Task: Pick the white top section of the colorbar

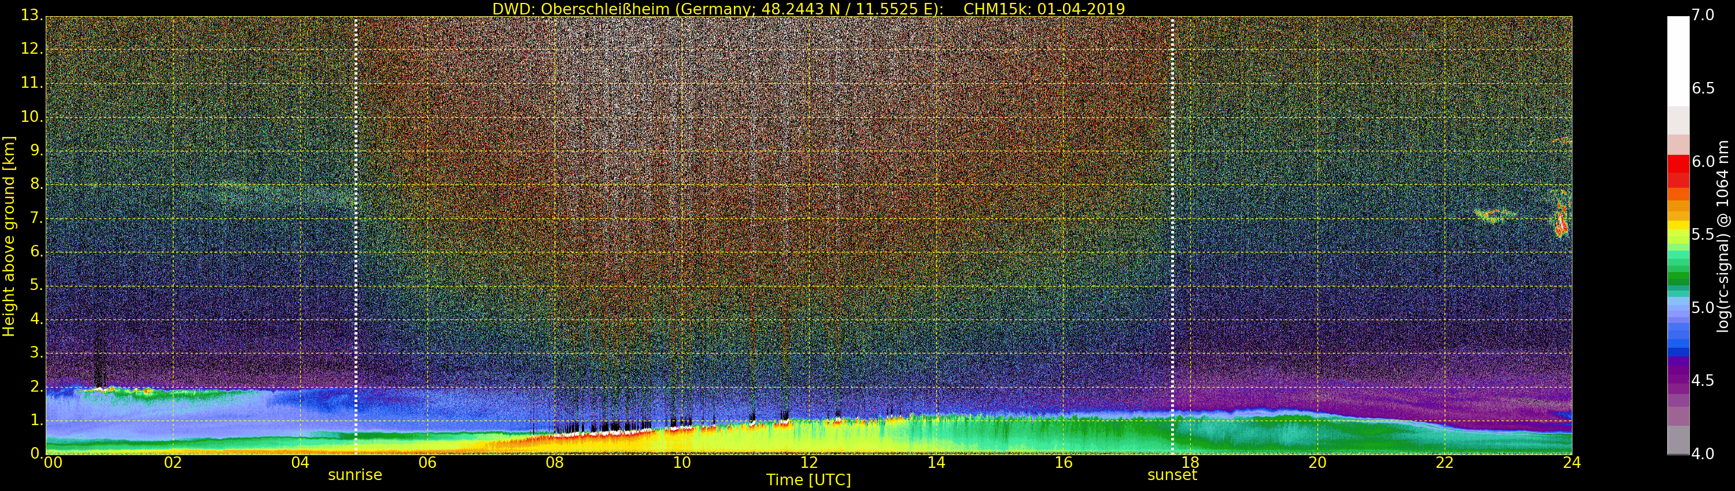Action: tap(1678, 61)
